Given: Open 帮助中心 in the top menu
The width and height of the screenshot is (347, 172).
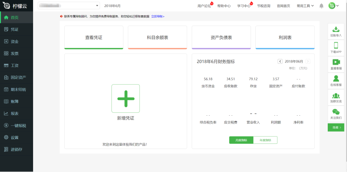Looking at the screenshot, I should point(224,6).
